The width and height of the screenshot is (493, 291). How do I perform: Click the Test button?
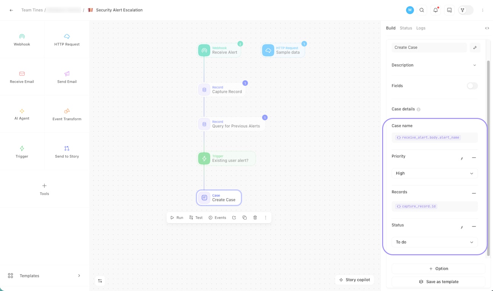pos(196,217)
